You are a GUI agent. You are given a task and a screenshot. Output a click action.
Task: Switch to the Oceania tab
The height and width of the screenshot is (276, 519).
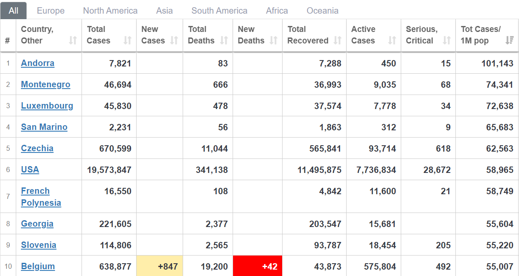[x=323, y=11]
